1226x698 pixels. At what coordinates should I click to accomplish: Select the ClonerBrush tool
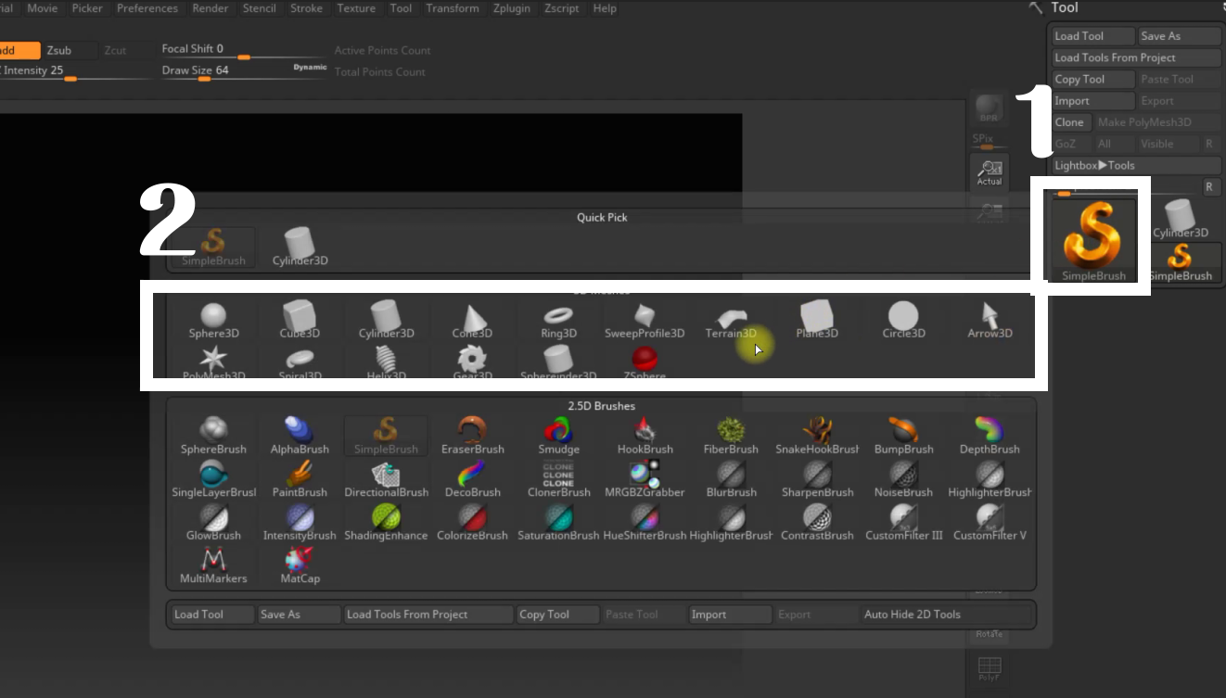pyautogui.click(x=558, y=479)
